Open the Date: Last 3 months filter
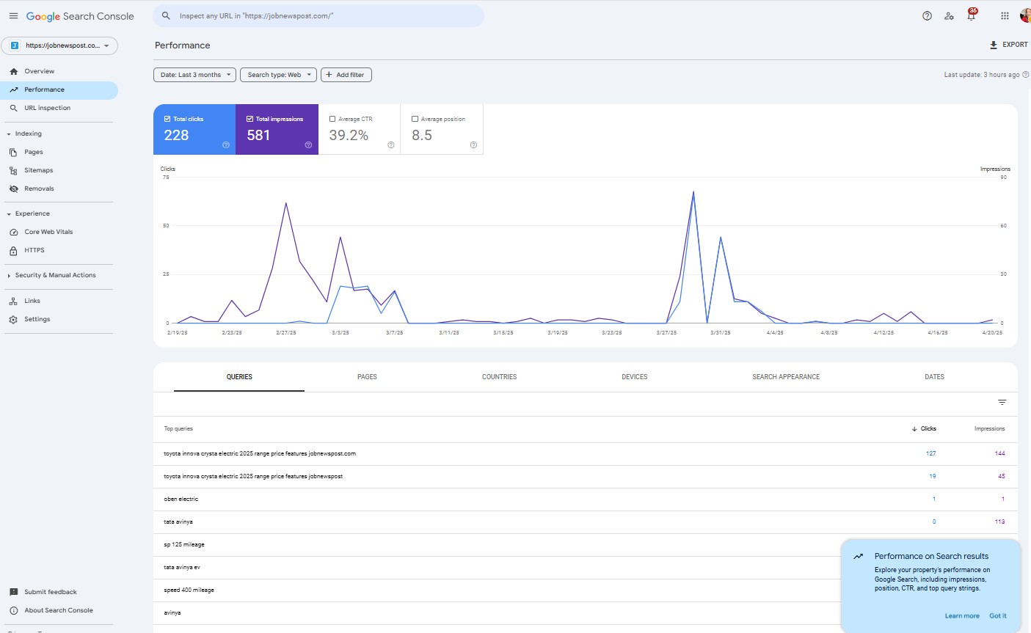This screenshot has height=633, width=1031. (x=194, y=75)
